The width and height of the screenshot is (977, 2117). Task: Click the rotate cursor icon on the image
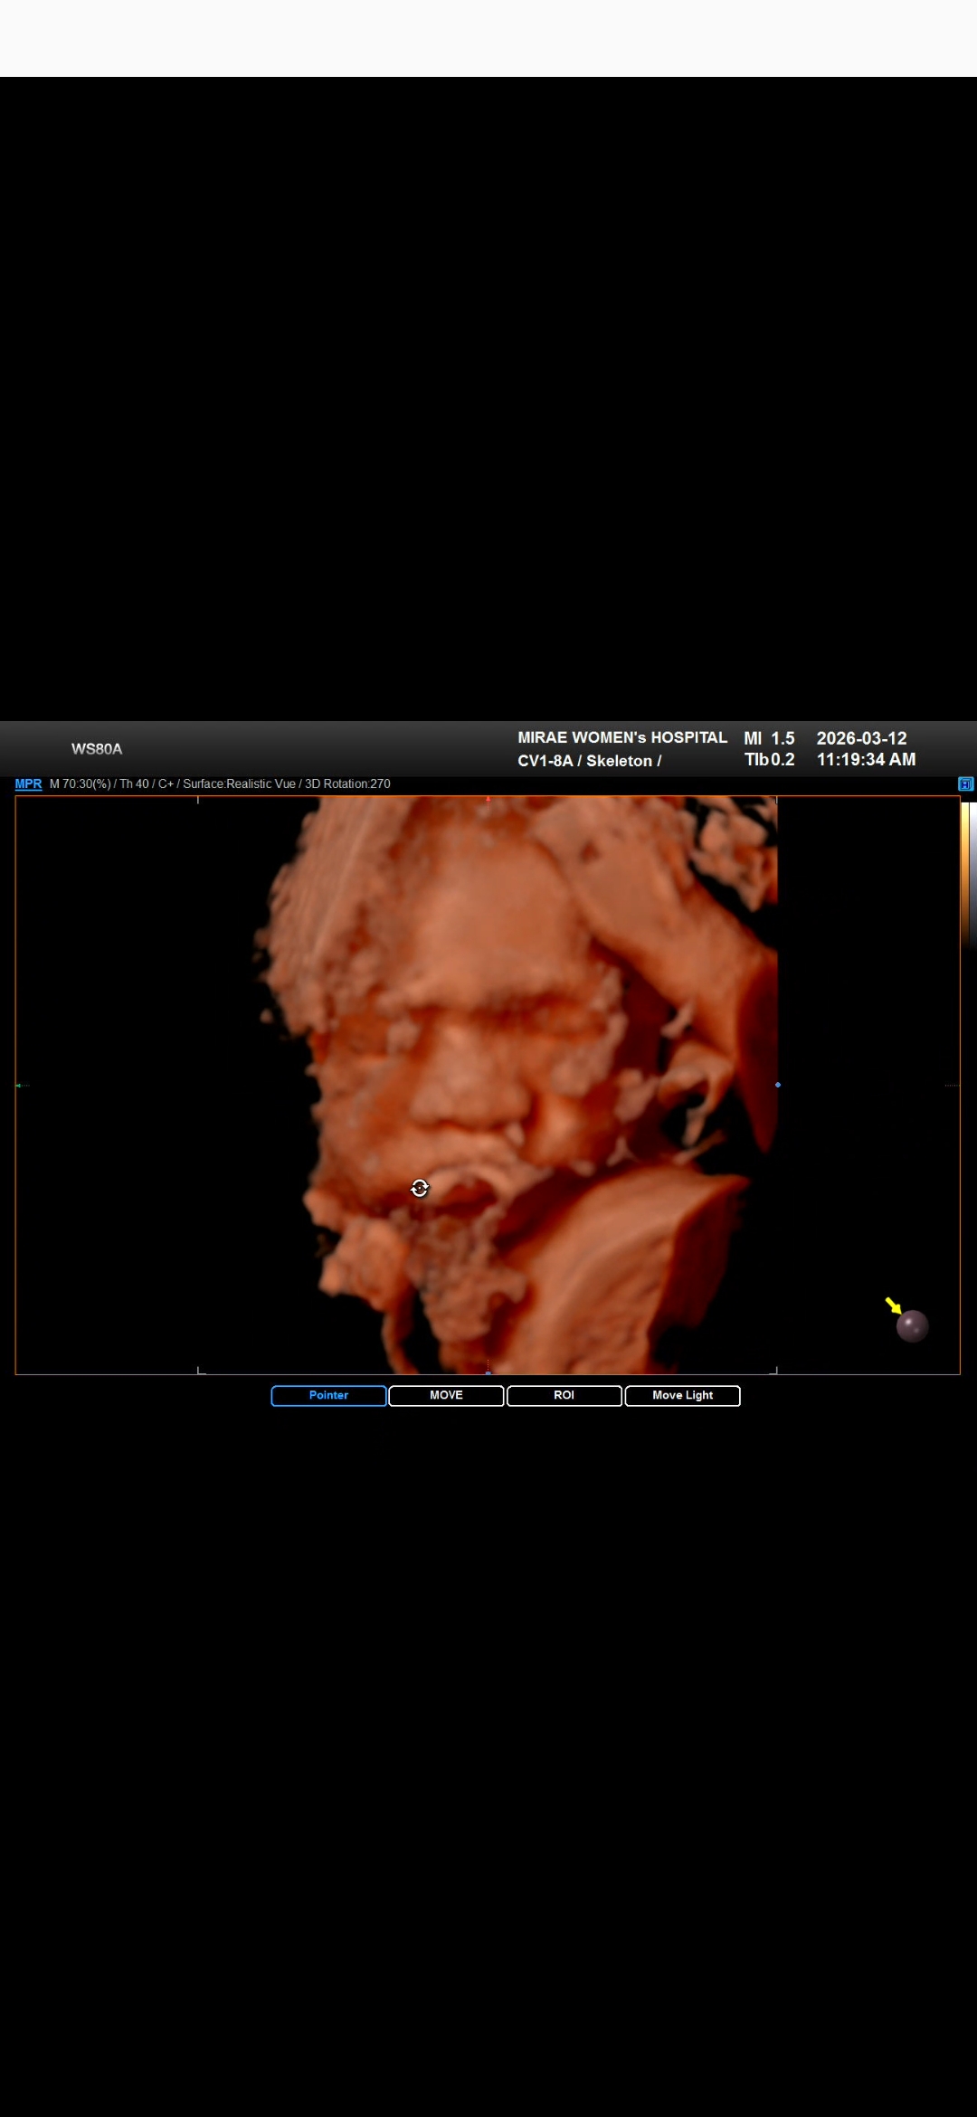(420, 1189)
